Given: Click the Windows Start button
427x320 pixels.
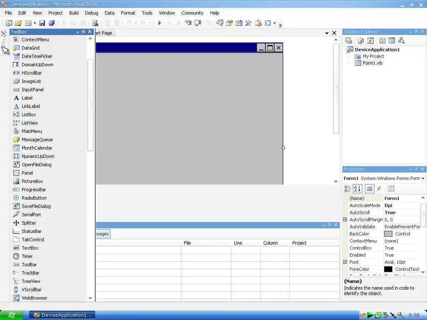Looking at the screenshot, I should point(12,315).
